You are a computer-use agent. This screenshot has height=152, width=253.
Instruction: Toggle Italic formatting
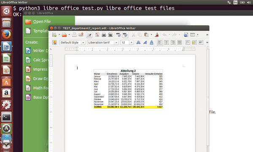pyautogui.click(x=145, y=43)
